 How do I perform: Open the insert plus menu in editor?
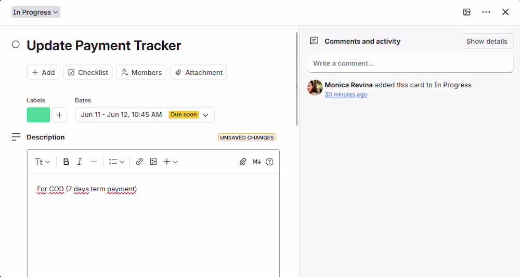pos(171,162)
